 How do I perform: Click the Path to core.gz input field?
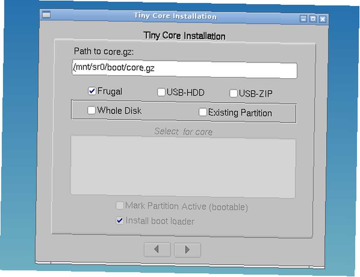coord(185,69)
